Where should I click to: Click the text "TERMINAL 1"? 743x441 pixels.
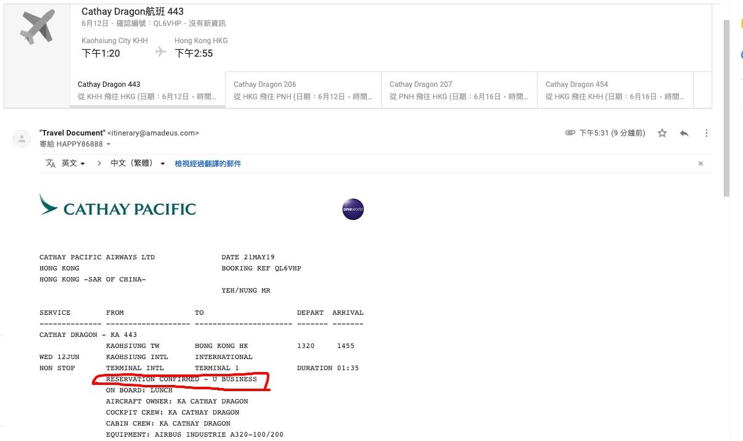coord(217,368)
